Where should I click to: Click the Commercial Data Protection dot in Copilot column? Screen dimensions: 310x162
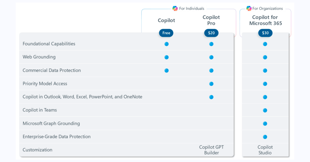(166, 70)
